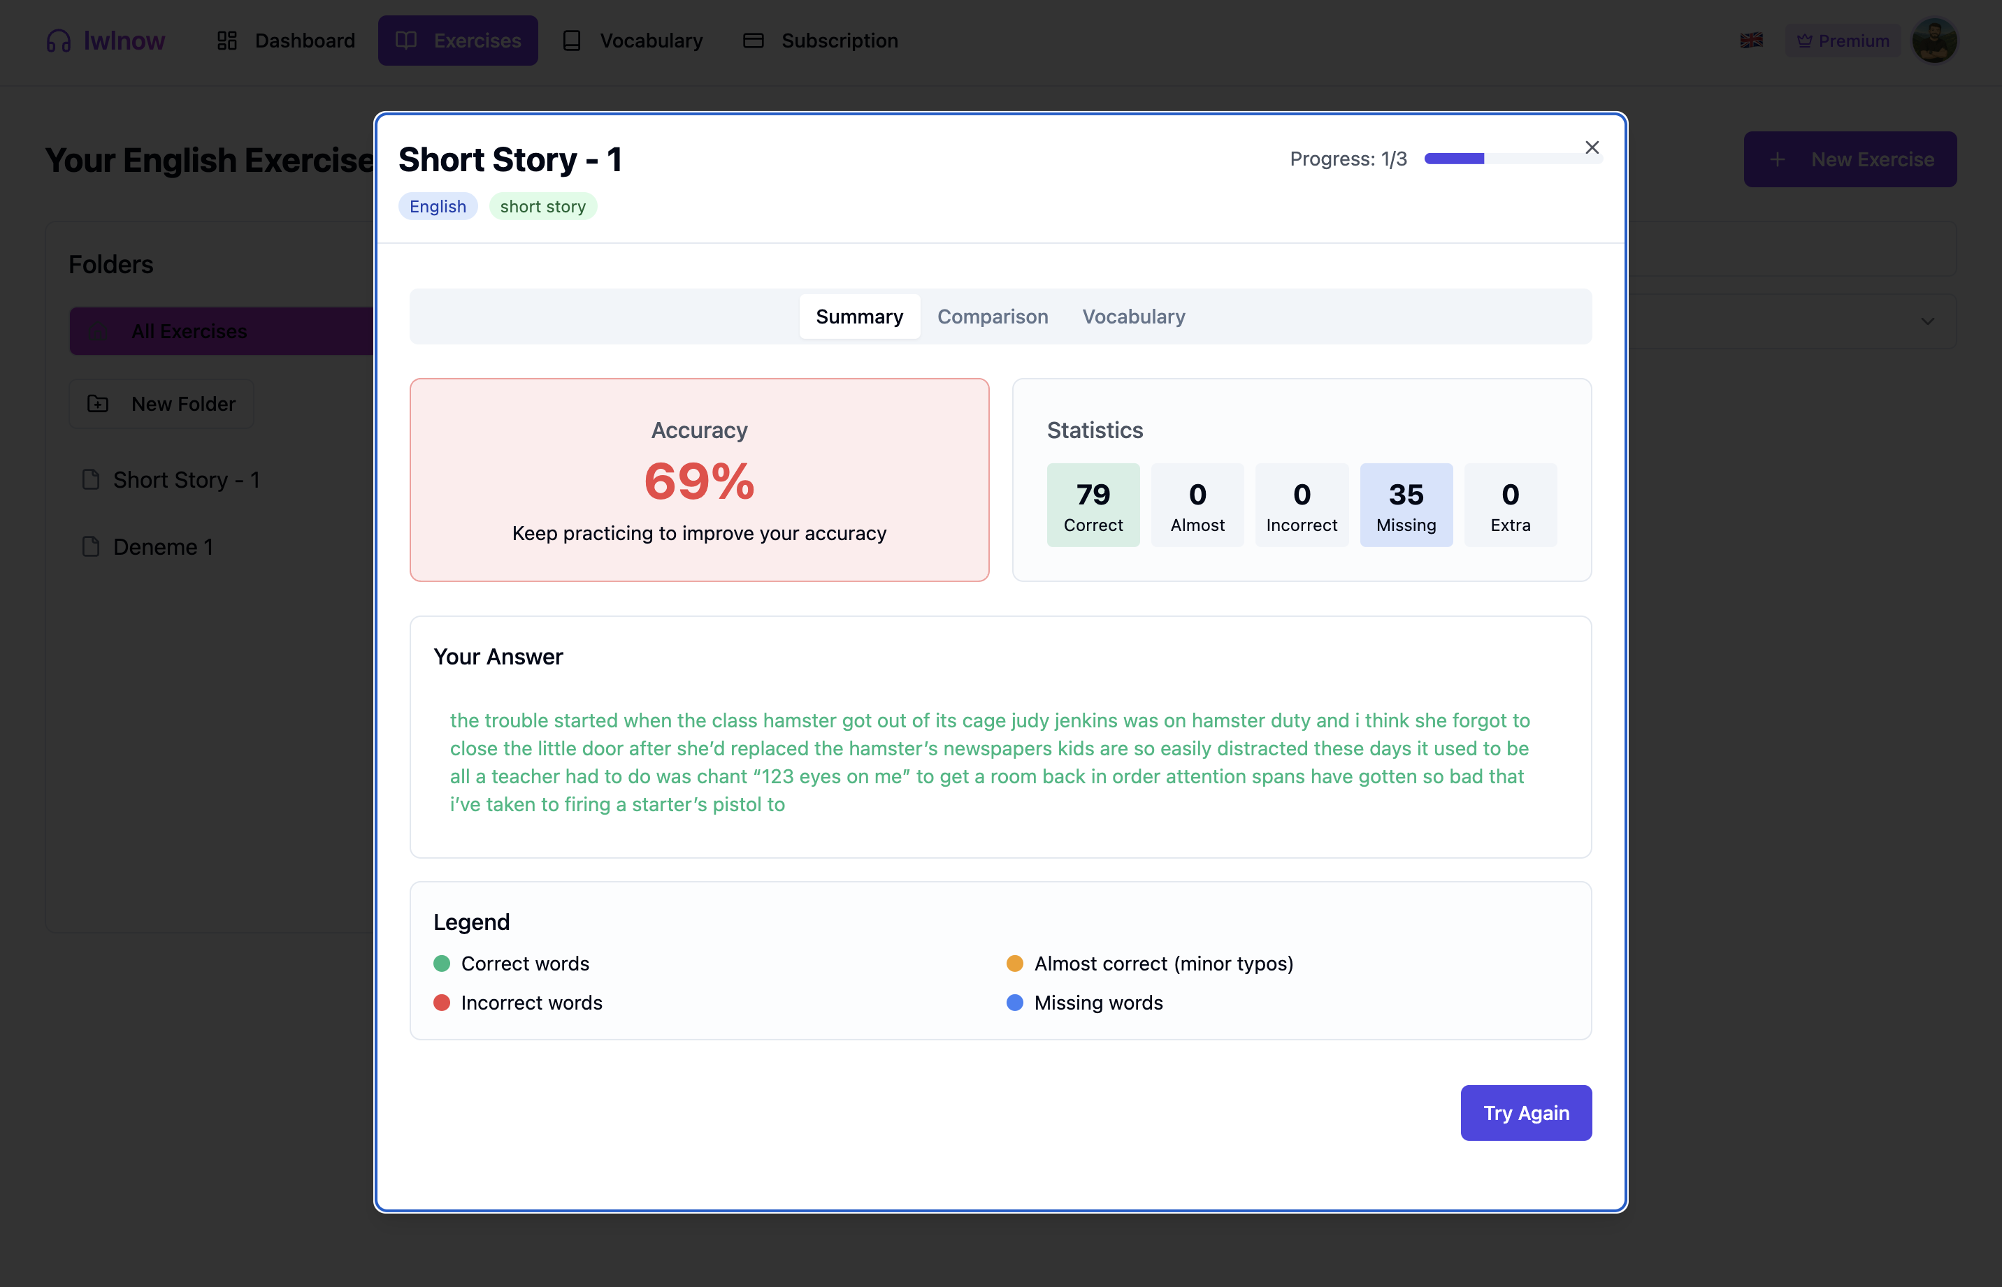The height and width of the screenshot is (1287, 2002).
Task: Click the Your Answer heading
Action: pyautogui.click(x=498, y=657)
